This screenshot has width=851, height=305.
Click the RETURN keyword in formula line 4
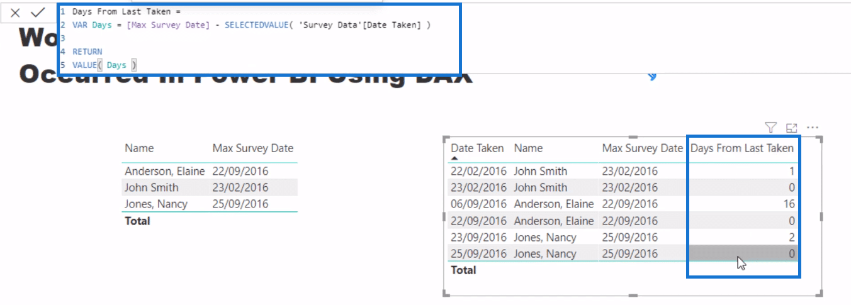click(87, 52)
